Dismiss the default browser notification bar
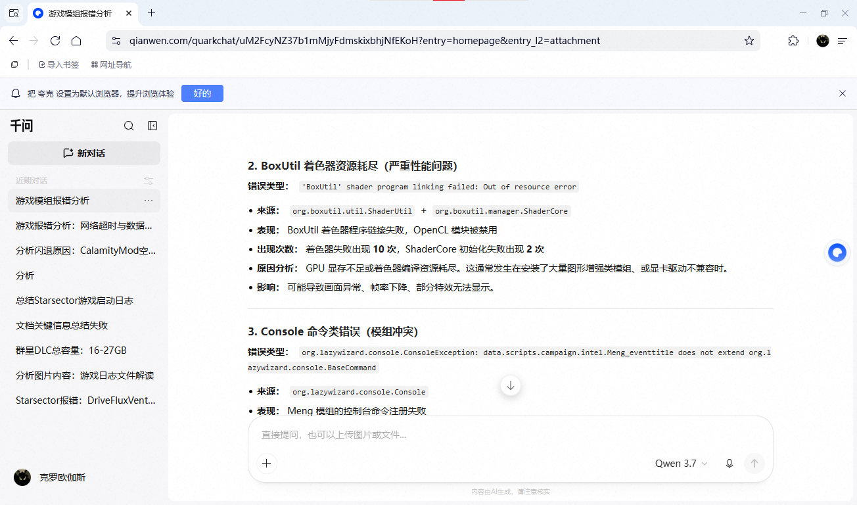Viewport: 857px width, 505px height. [x=843, y=93]
